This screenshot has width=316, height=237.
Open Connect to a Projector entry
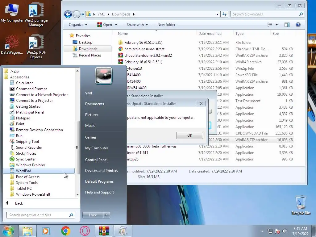(34, 100)
